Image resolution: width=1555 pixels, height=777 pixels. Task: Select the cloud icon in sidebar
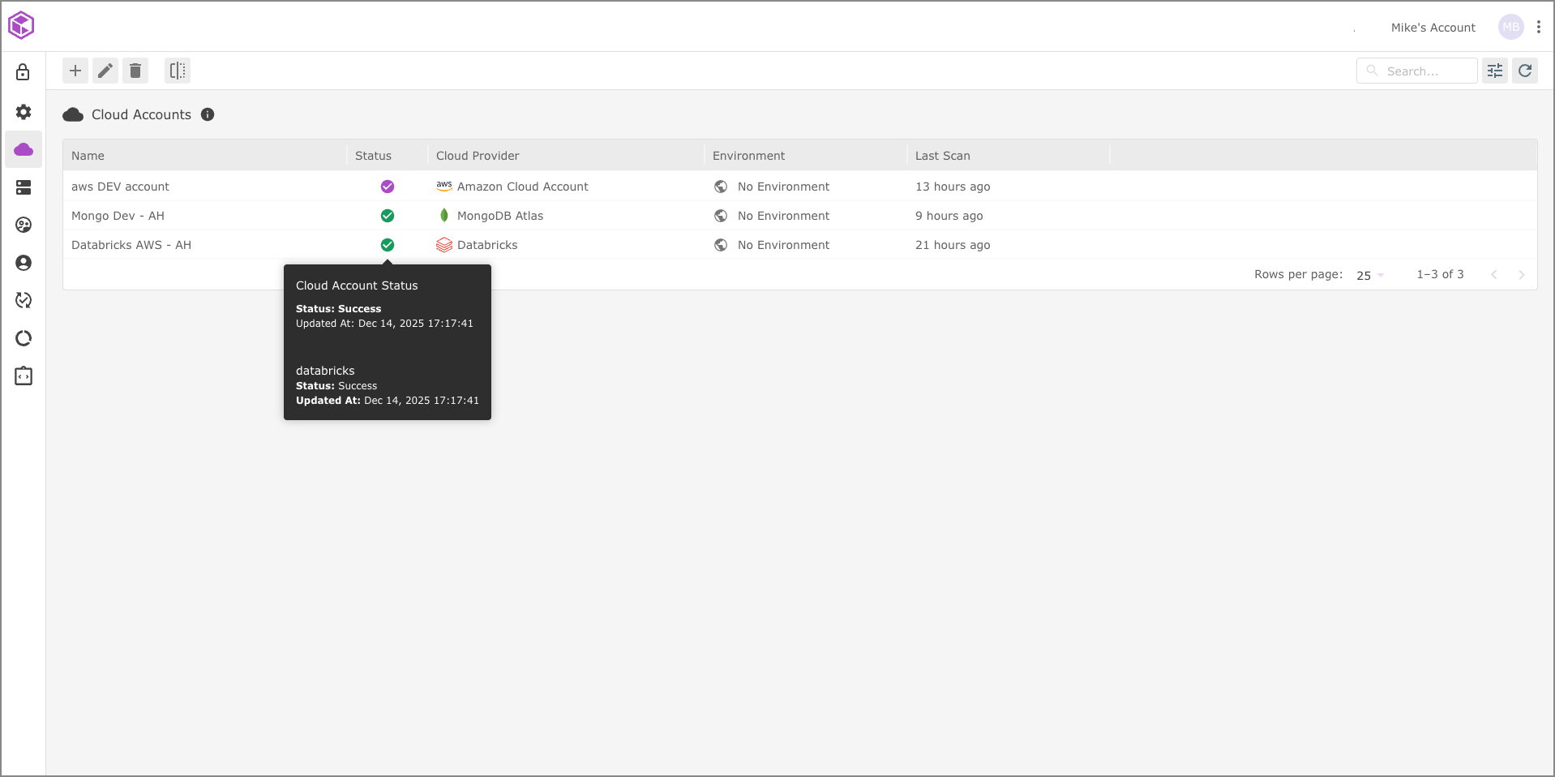(x=24, y=149)
